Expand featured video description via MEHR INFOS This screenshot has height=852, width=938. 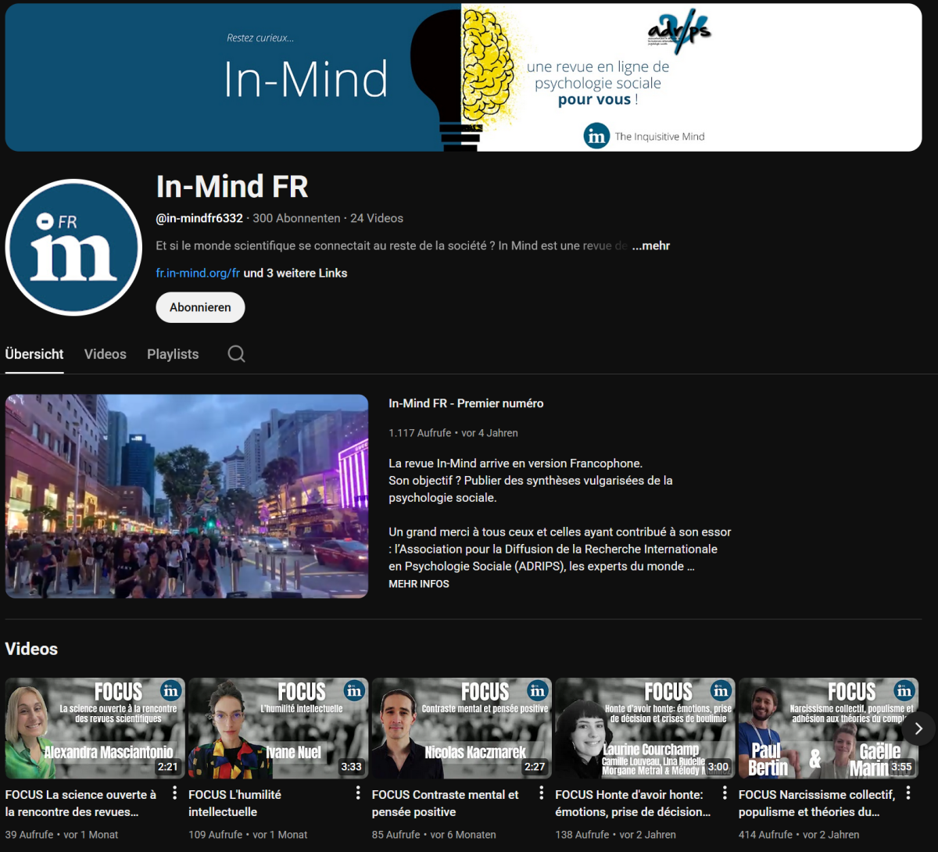[x=418, y=584]
